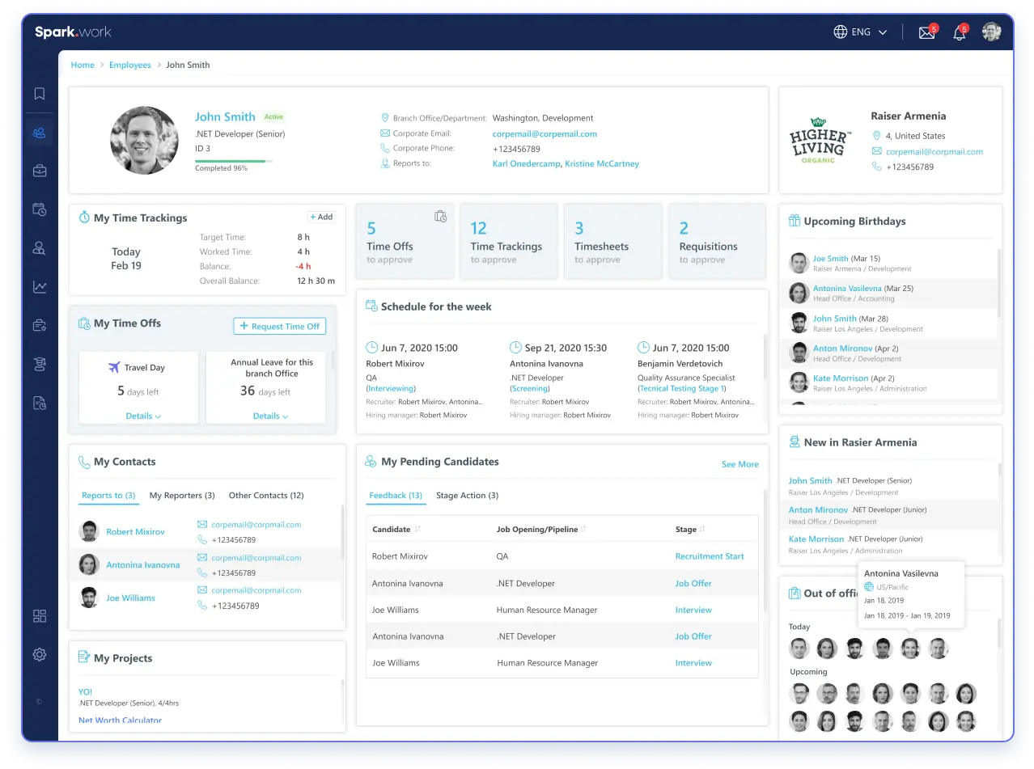Open the analytics chart icon in sidebar
Viewport: 1034px width, 769px height.
click(x=39, y=286)
